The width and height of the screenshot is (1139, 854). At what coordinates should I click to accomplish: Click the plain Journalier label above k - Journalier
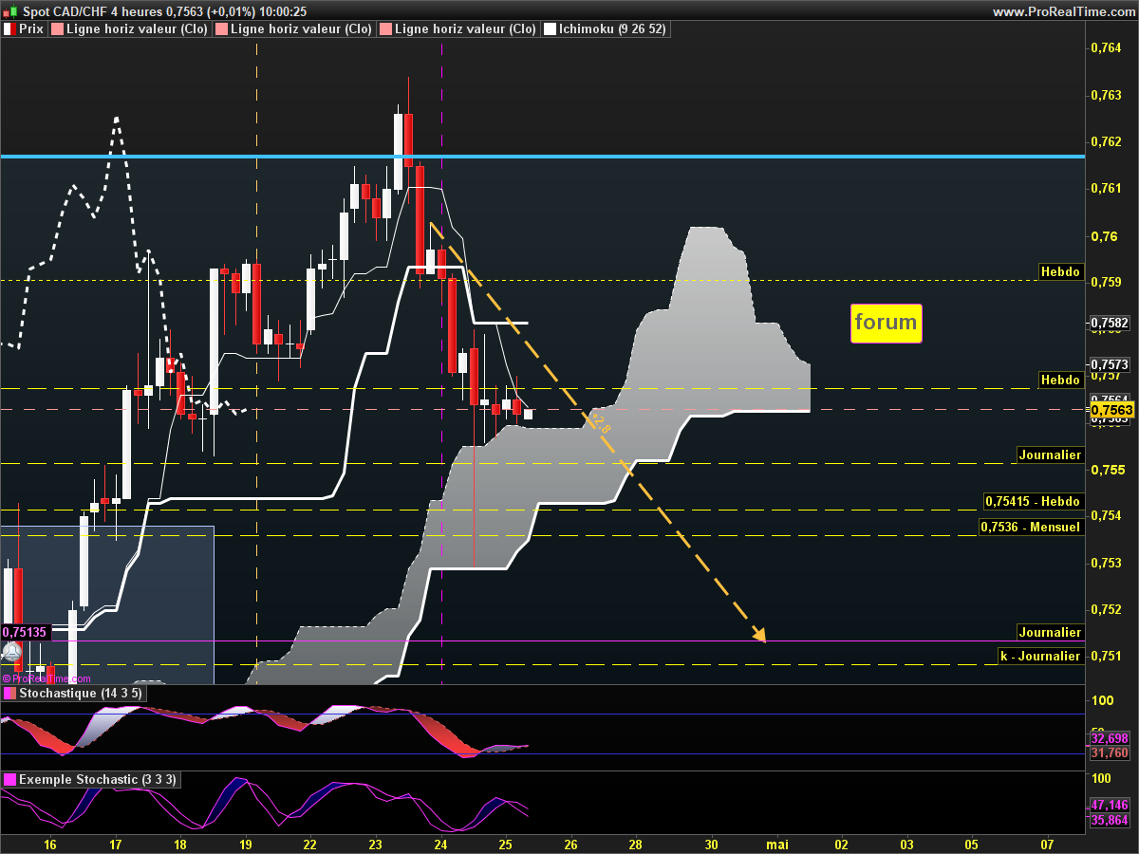pos(1050,632)
